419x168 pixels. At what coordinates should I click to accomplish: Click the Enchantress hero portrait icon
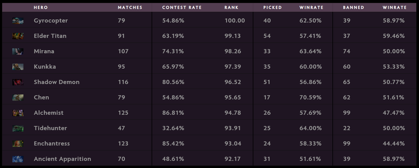[x=18, y=144]
